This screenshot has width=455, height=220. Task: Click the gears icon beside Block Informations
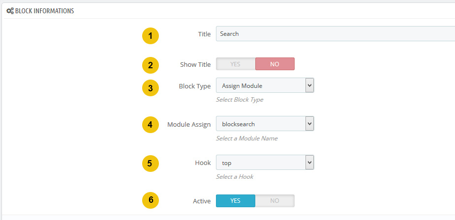pyautogui.click(x=10, y=11)
